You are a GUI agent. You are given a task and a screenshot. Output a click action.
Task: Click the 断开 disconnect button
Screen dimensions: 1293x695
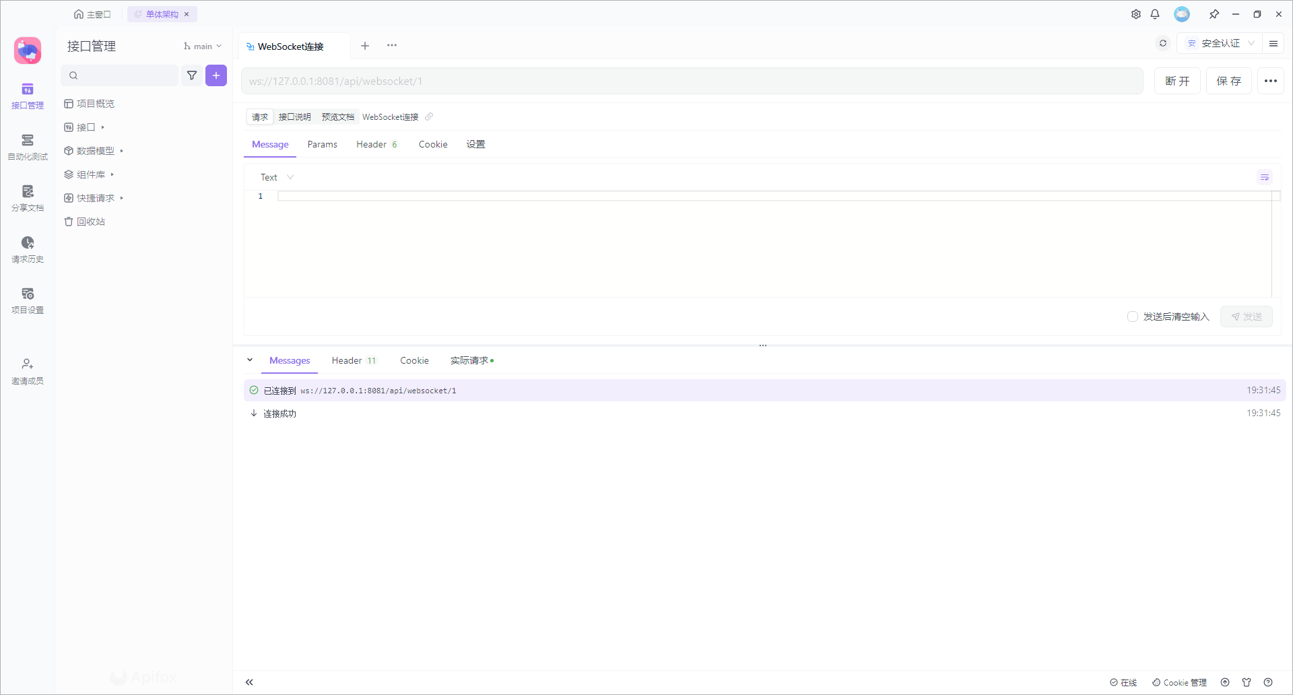coord(1177,81)
